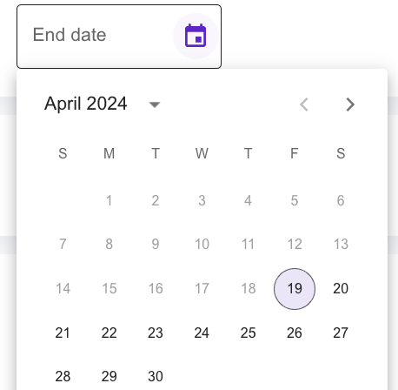Click the End date input field
The image size is (398, 390).
pyautogui.click(x=119, y=37)
